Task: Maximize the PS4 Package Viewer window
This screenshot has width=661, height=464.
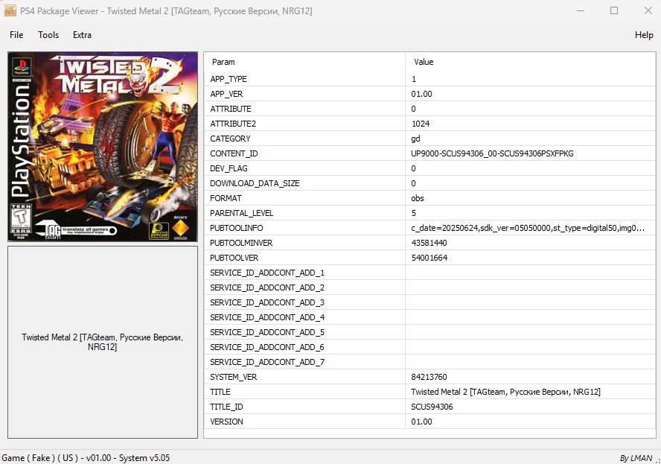Action: click(x=614, y=10)
